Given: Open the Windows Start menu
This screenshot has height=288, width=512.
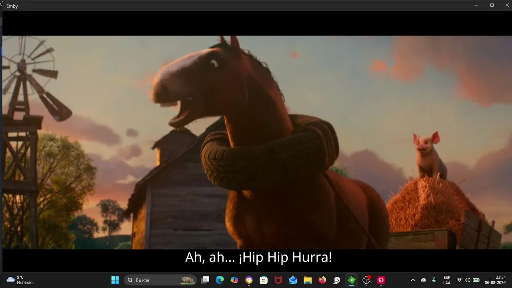Looking at the screenshot, I should 115,280.
